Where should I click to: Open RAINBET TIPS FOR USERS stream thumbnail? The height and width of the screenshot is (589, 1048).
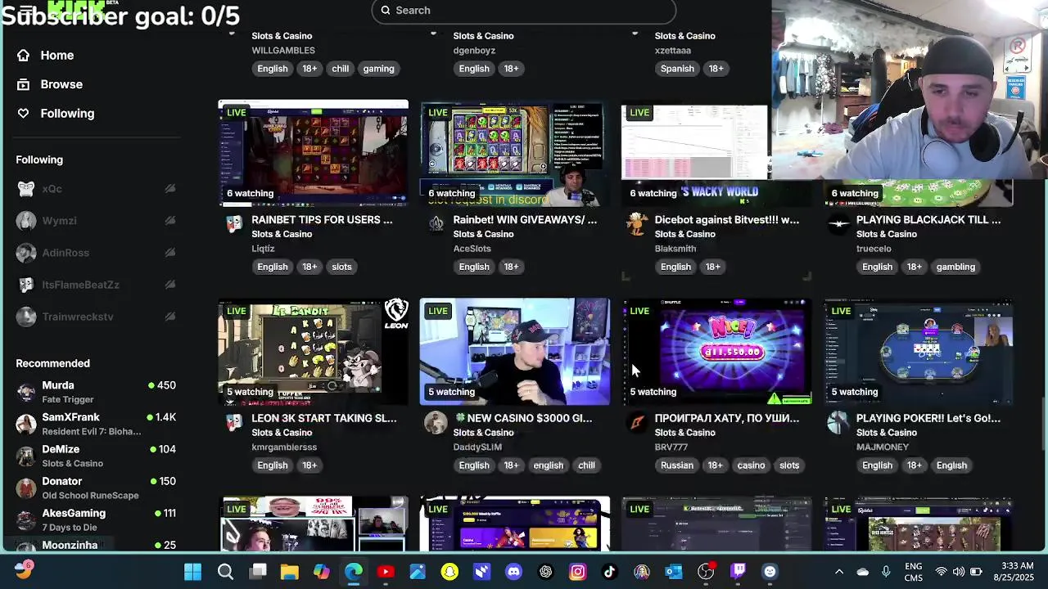pyautogui.click(x=313, y=153)
